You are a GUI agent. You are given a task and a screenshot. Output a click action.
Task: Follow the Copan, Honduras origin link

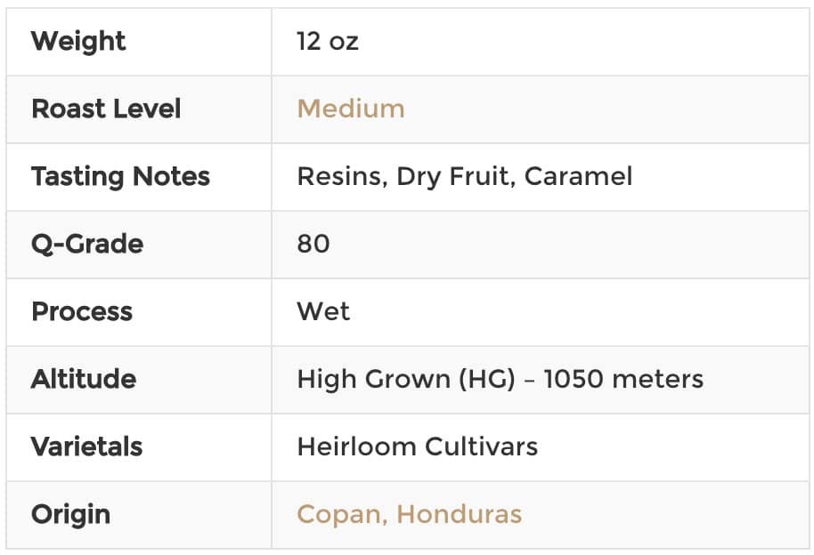click(409, 515)
